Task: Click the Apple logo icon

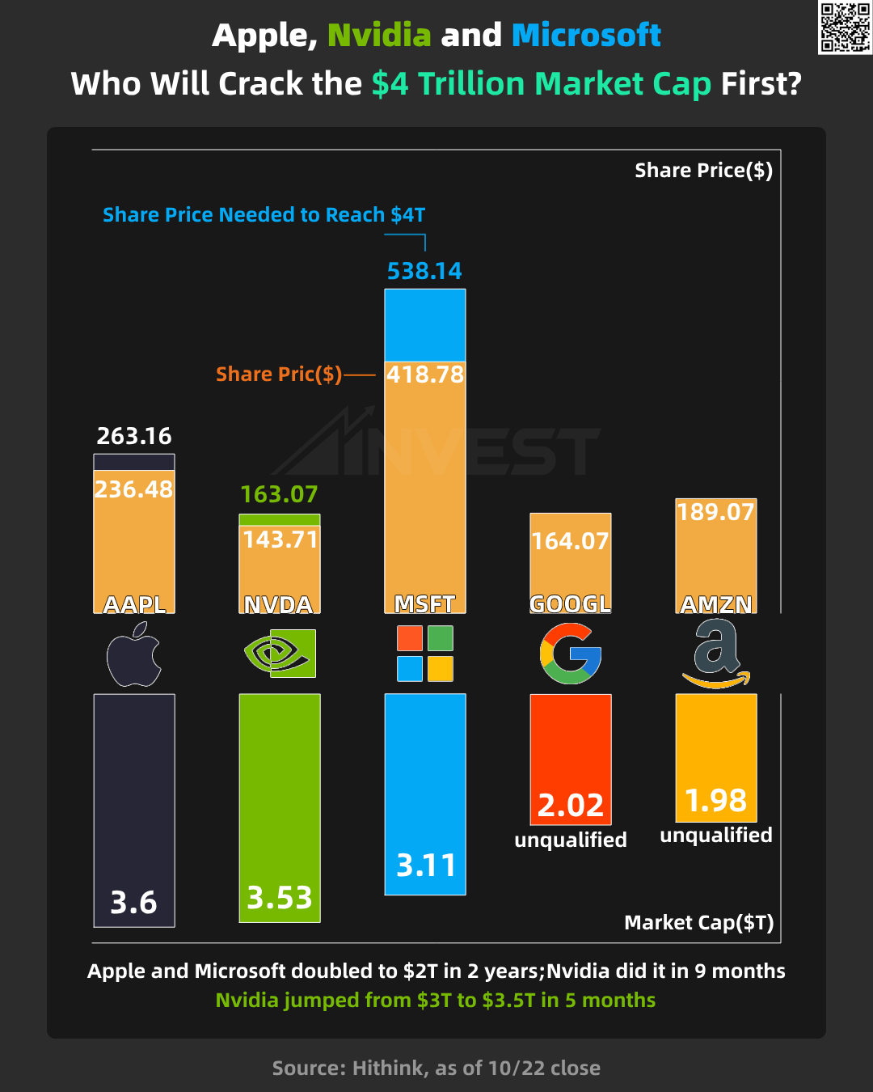Action: pyautogui.click(x=134, y=654)
